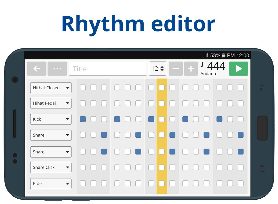Image resolution: width=278 pixels, height=204 pixels.
Task: Decrease tempo with the minus button
Action: click(x=176, y=69)
